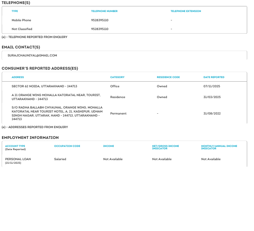Click the email address SURAJCHAUNIYAL@GMAIL.COM
254x231 pixels.
tap(32, 55)
